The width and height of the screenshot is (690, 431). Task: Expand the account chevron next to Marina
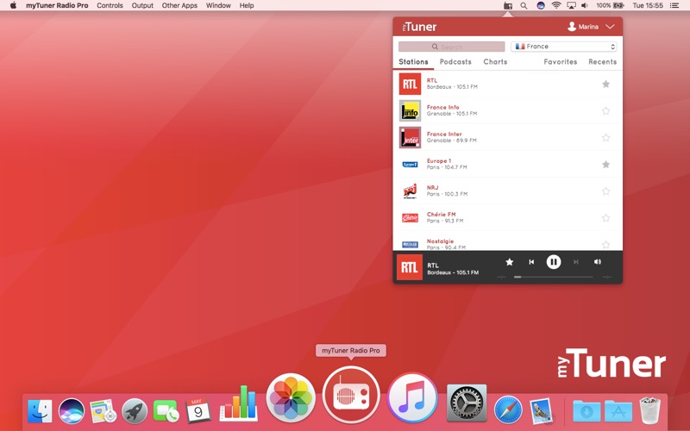[610, 27]
